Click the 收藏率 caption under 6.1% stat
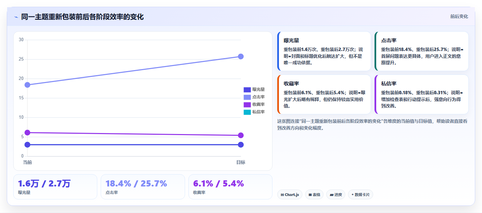The height and width of the screenshot is (213, 482). pyautogui.click(x=199, y=193)
